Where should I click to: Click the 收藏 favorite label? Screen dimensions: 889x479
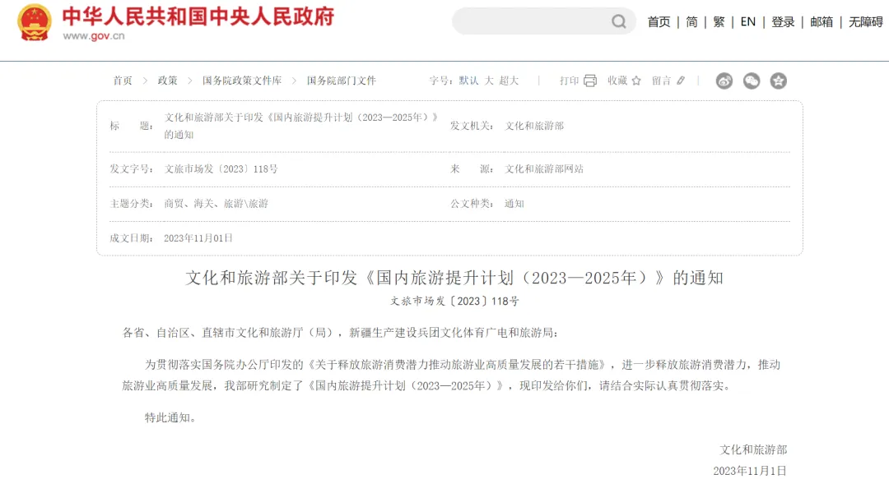point(617,81)
